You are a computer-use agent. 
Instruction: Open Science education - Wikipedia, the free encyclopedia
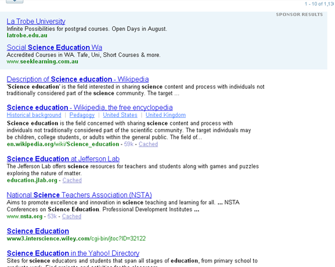pyautogui.click(x=90, y=107)
